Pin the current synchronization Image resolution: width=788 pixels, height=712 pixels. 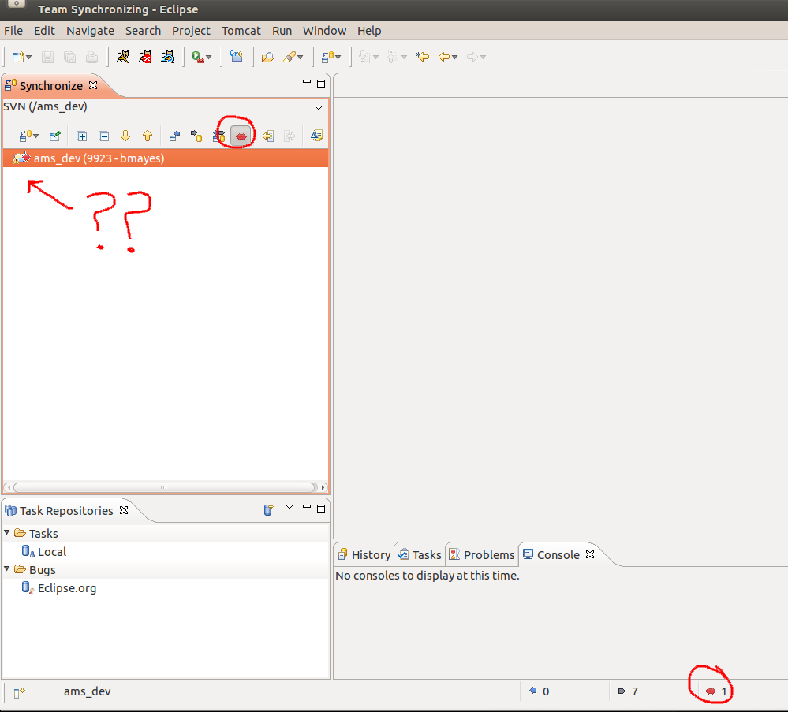(54, 136)
